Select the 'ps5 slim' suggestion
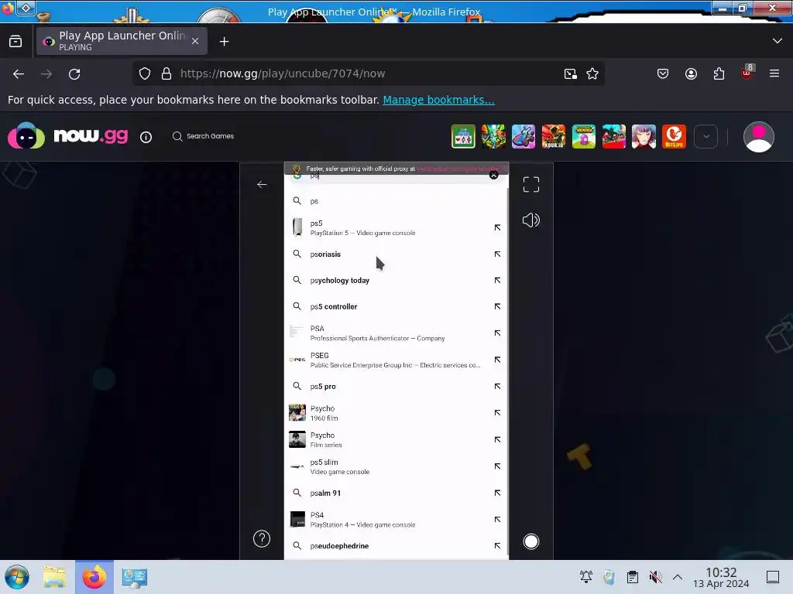 coord(396,466)
